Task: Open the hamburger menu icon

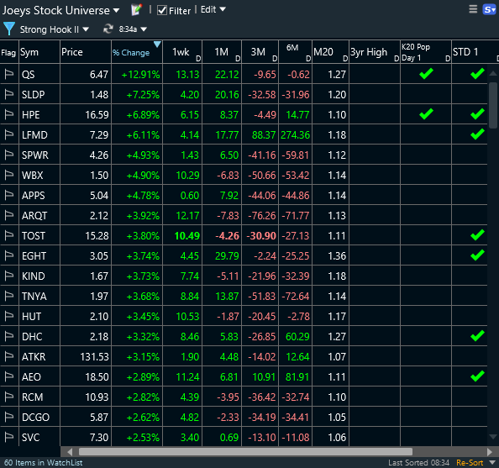Action: pos(473,9)
